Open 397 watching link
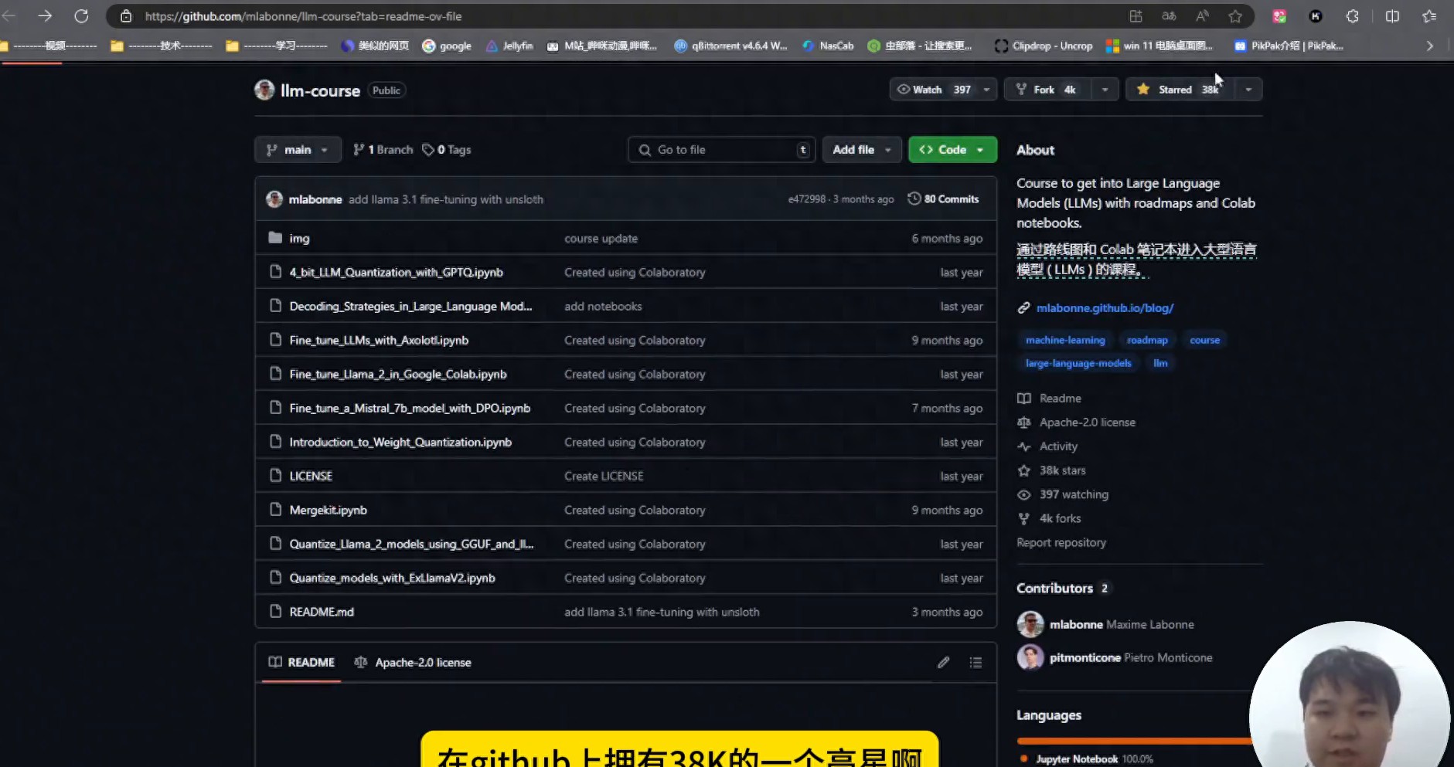The height and width of the screenshot is (767, 1454). click(x=1074, y=494)
